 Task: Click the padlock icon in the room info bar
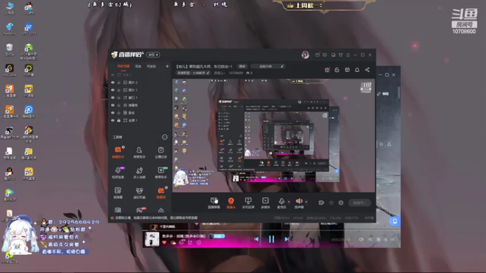coord(337,70)
